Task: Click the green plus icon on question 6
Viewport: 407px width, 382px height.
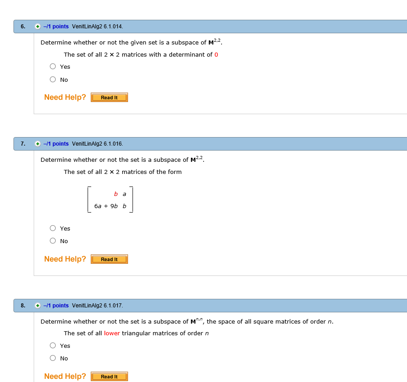Action: coord(37,27)
